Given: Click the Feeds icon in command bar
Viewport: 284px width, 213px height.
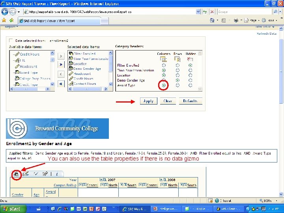Looking at the screenshot, I should (x=224, y=21).
